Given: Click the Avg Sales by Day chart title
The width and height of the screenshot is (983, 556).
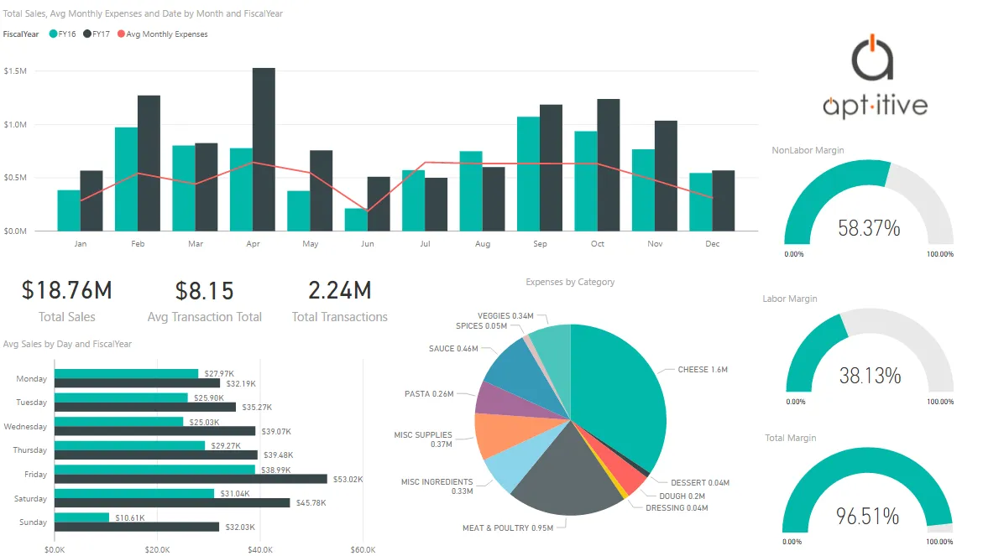Looking at the screenshot, I should [x=67, y=344].
